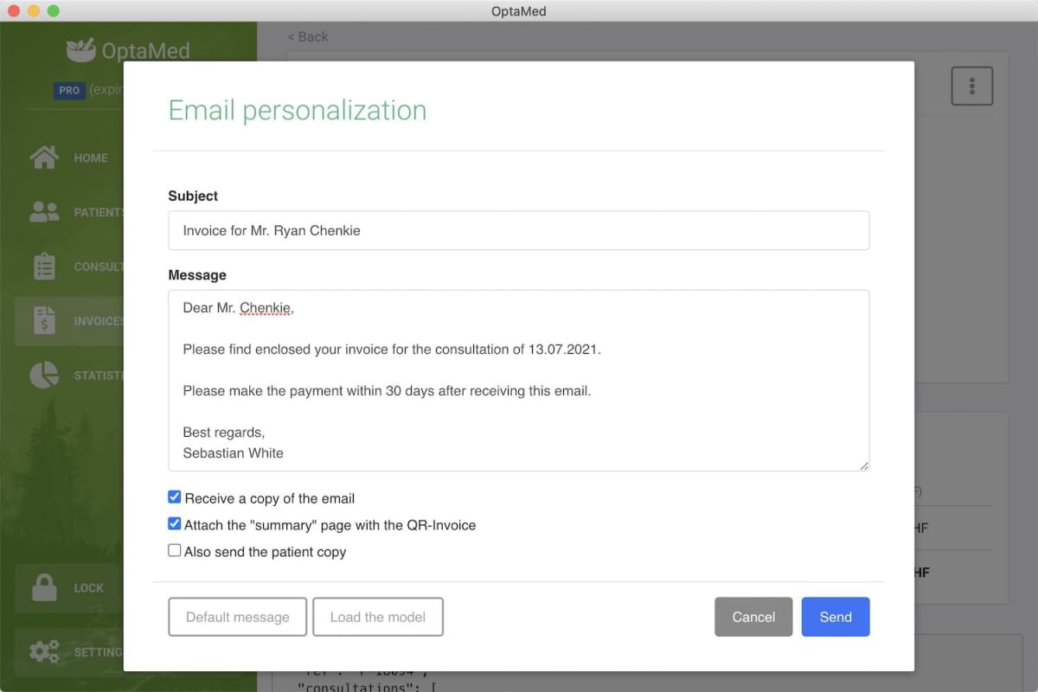Uncheck attaching the summary QR-Invoice page
The width and height of the screenshot is (1038, 692).
click(174, 523)
